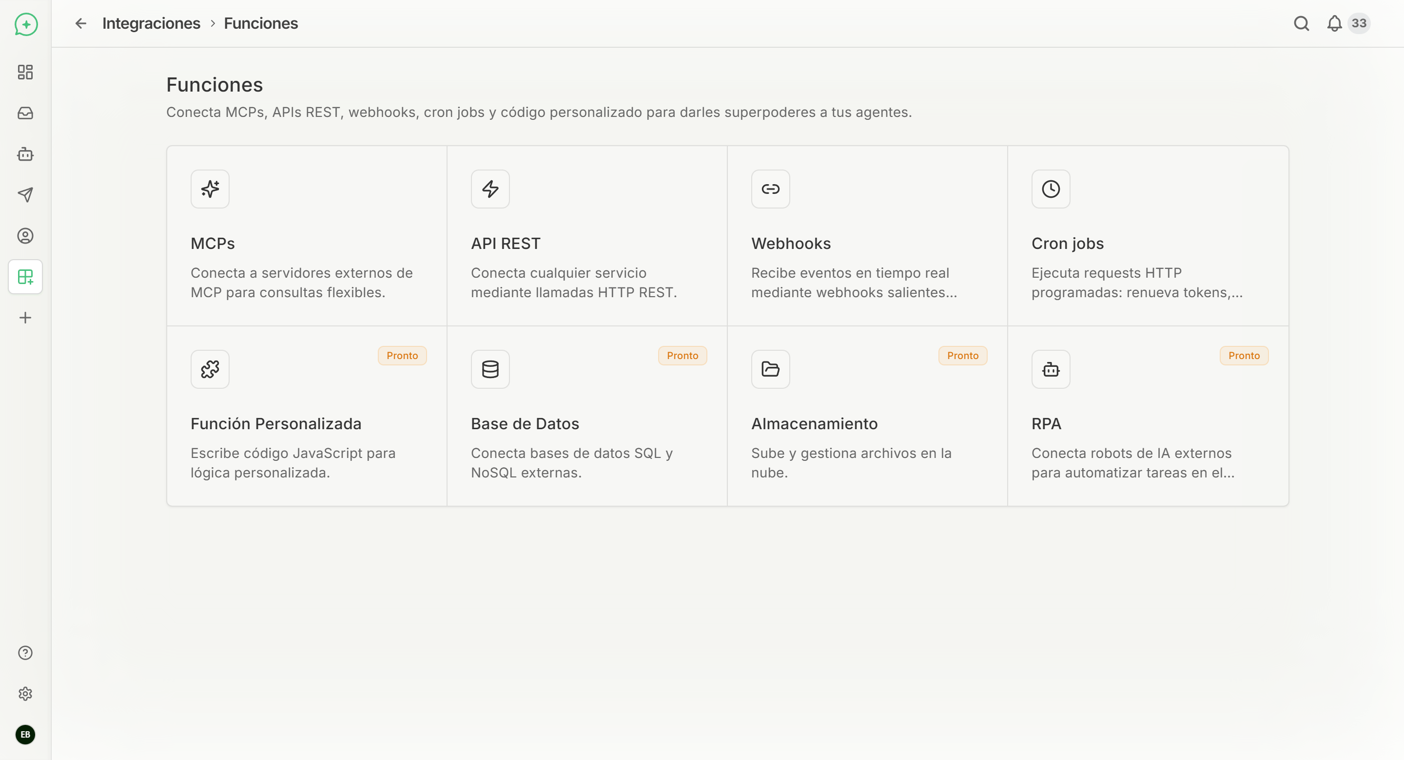The height and width of the screenshot is (760, 1404).
Task: Click 'Conecta cualquier servicio mediante llamadas' description
Action: click(573, 283)
